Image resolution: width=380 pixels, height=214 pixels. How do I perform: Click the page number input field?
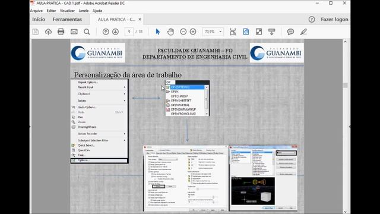click(129, 32)
